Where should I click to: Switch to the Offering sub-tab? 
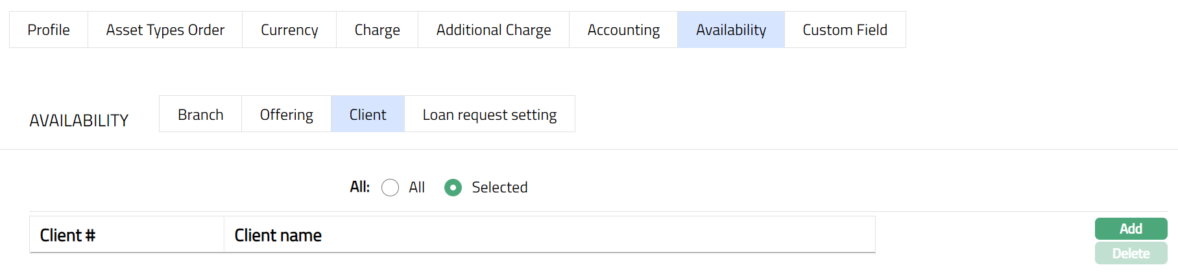coord(286,115)
